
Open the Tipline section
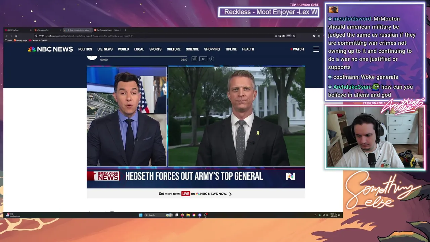pos(231,49)
